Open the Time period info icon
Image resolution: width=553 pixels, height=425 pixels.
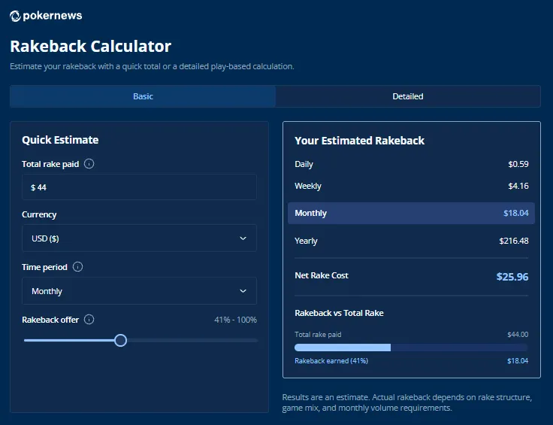77,267
